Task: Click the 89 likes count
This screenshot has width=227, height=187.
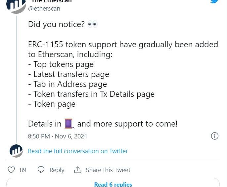Action: (x=23, y=170)
